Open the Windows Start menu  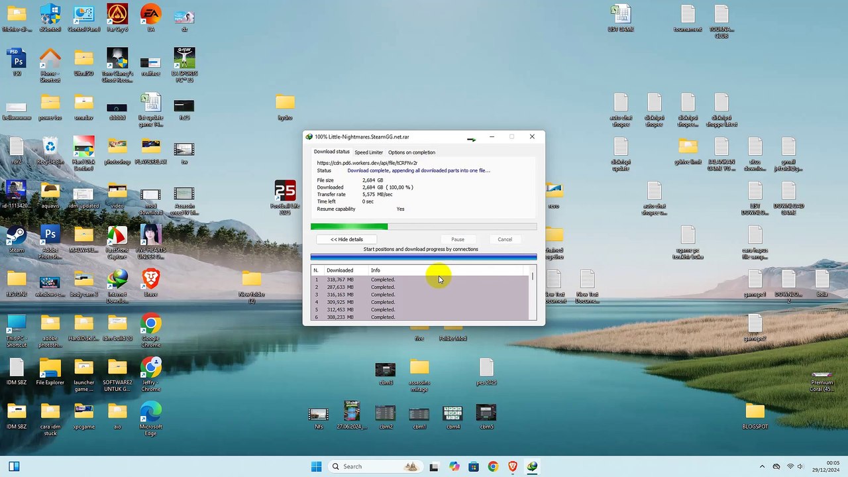coord(316,466)
